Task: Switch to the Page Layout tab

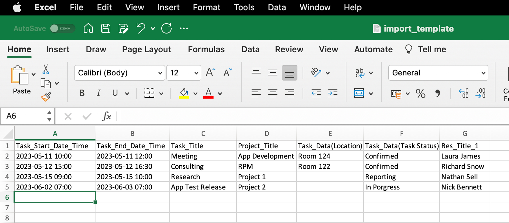Action: coord(146,49)
